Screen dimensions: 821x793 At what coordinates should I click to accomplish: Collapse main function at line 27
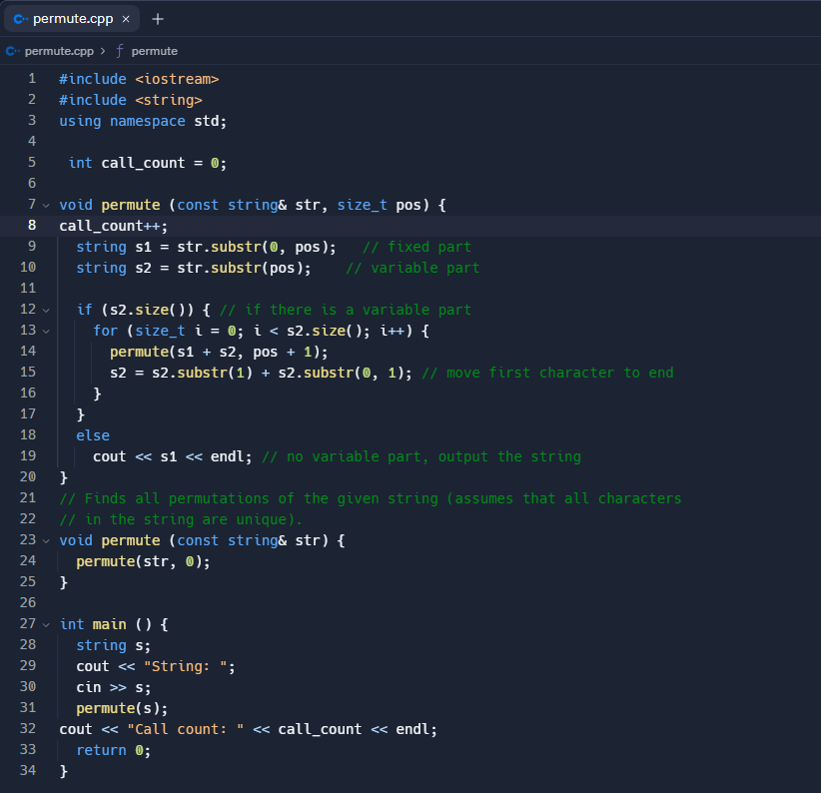point(46,624)
